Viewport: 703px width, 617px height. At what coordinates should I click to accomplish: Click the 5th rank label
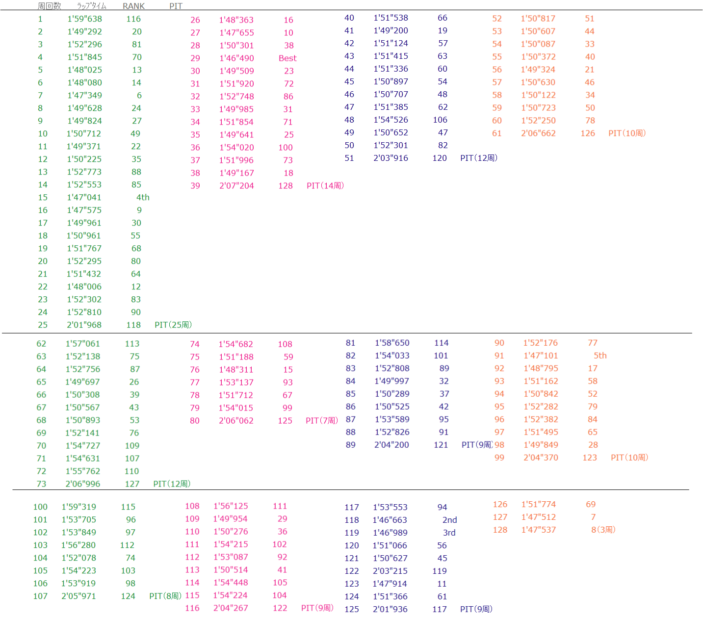click(x=600, y=356)
